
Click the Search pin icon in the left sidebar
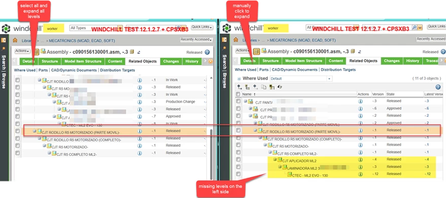pyautogui.click(x=4, y=48)
